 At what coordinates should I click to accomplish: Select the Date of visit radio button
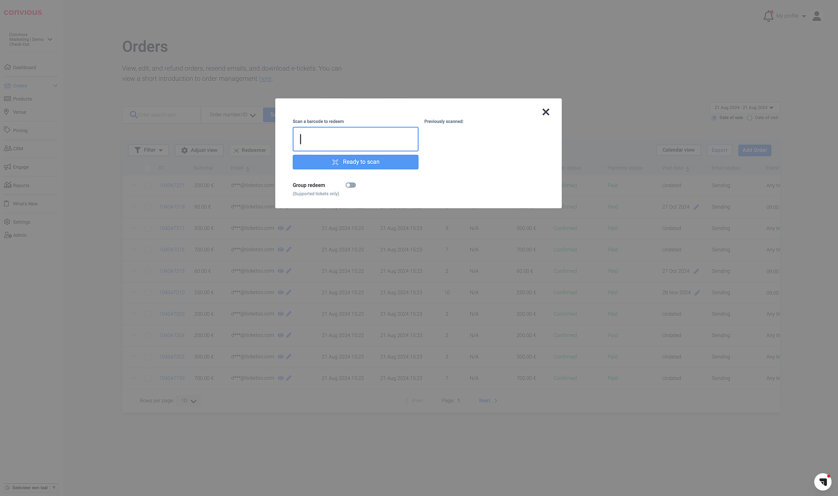coord(749,118)
